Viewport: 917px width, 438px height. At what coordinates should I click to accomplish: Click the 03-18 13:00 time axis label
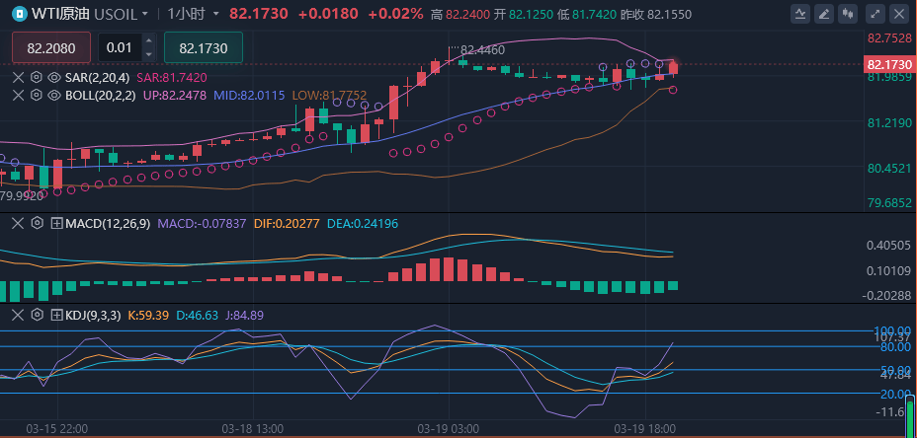[x=253, y=429]
